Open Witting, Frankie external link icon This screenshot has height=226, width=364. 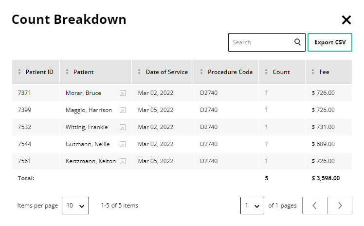(123, 127)
